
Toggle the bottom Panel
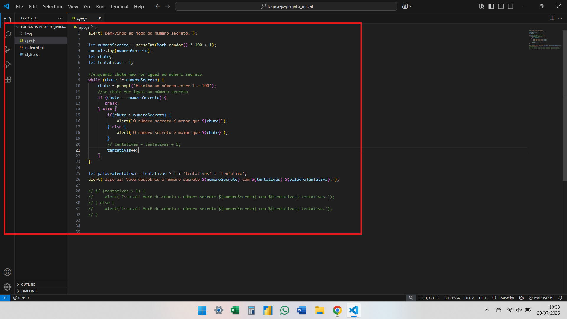(501, 6)
